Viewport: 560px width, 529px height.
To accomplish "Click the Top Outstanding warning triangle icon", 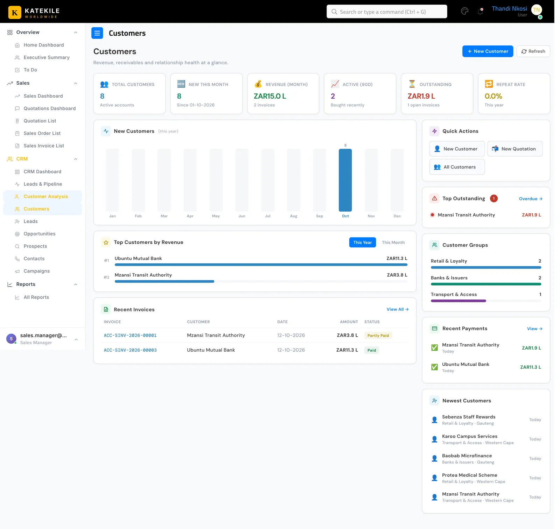I will pos(434,199).
